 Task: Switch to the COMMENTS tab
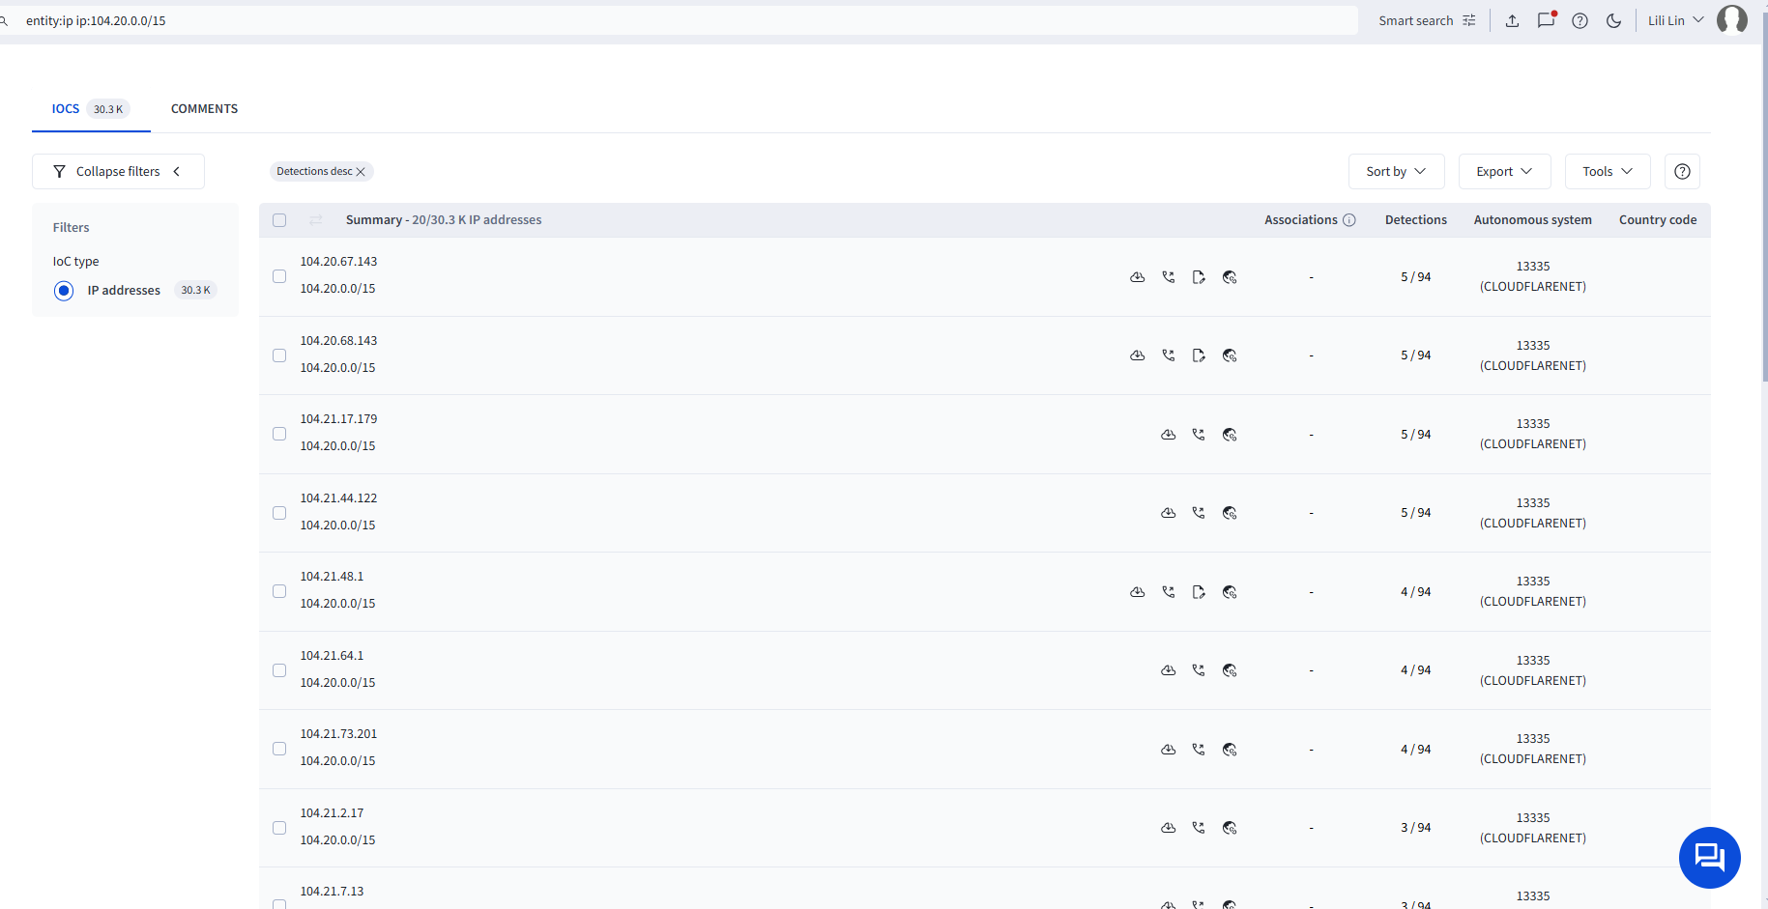click(204, 109)
